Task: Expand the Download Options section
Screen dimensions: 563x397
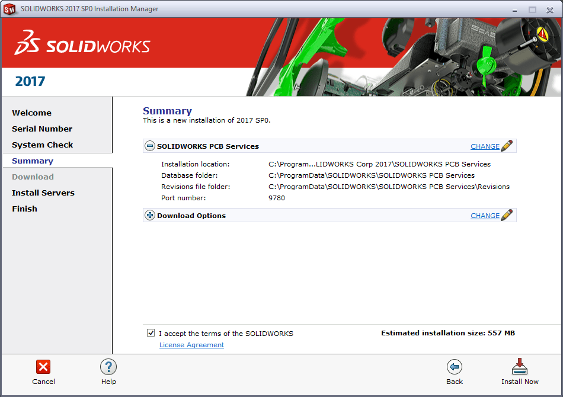Action: [x=150, y=216]
